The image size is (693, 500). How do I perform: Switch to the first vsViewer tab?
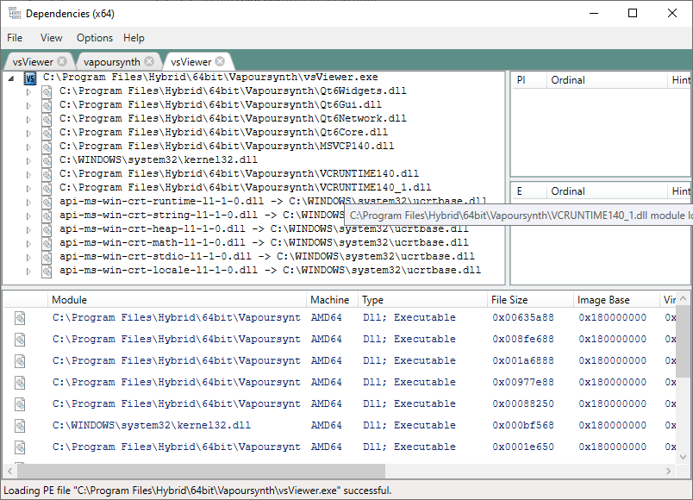click(x=33, y=61)
